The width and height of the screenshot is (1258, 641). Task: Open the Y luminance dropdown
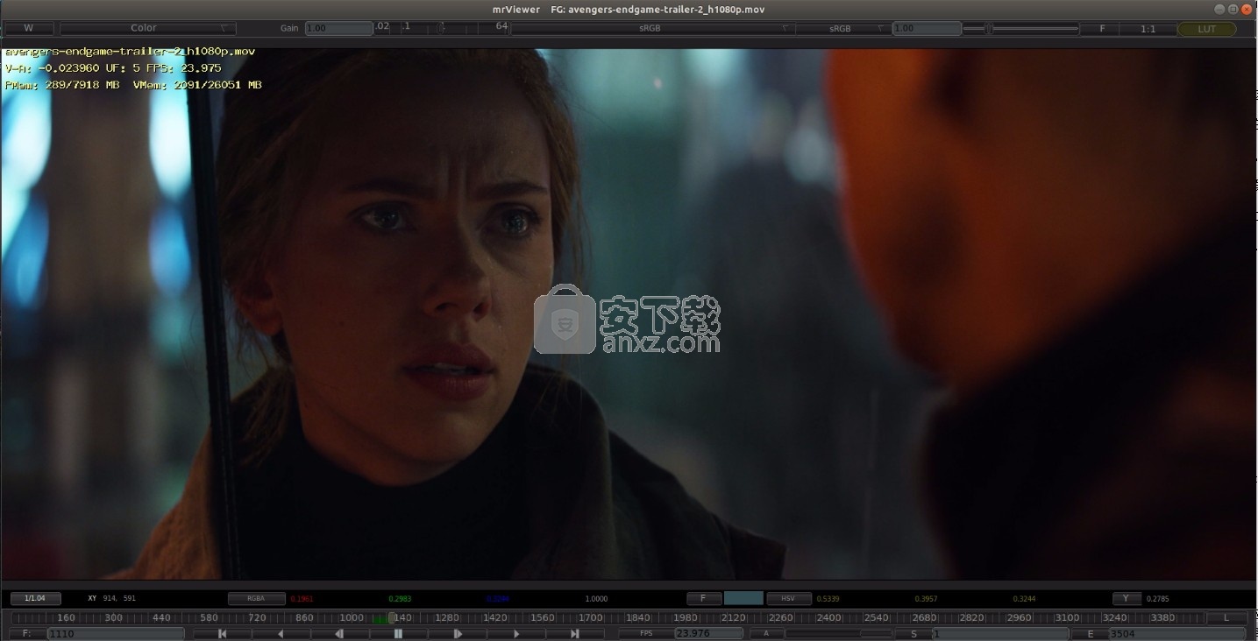[1127, 599]
